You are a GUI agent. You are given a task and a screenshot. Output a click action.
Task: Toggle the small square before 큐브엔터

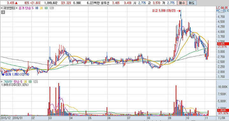pyautogui.click(x=2, y=8)
